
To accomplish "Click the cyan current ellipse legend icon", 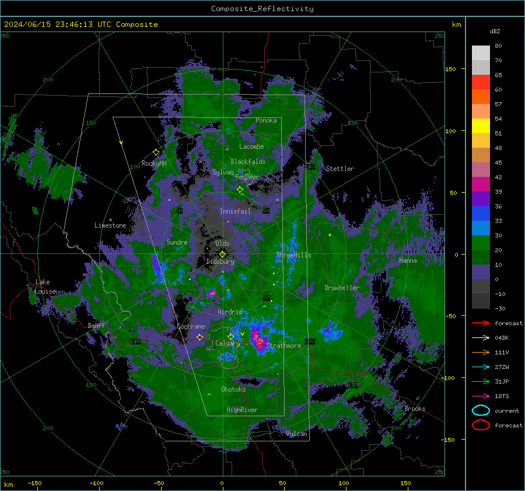I will click(x=481, y=410).
